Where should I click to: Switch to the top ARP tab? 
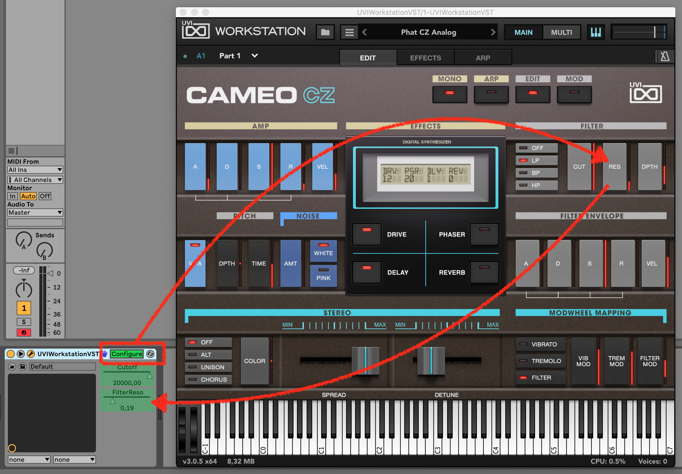(x=483, y=58)
